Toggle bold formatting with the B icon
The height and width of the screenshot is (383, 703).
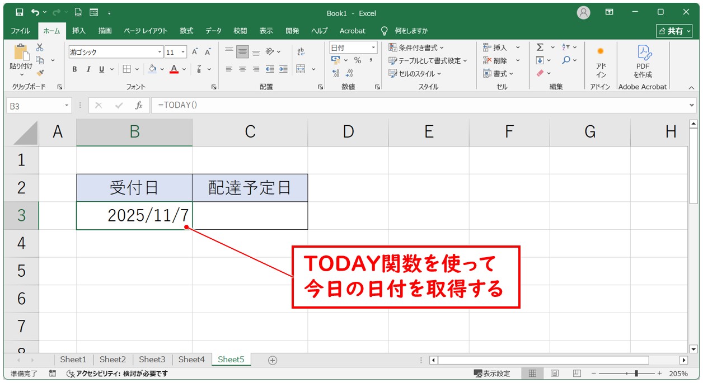point(74,69)
